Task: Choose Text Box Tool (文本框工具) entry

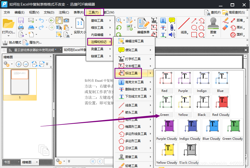Action: click(x=134, y=66)
